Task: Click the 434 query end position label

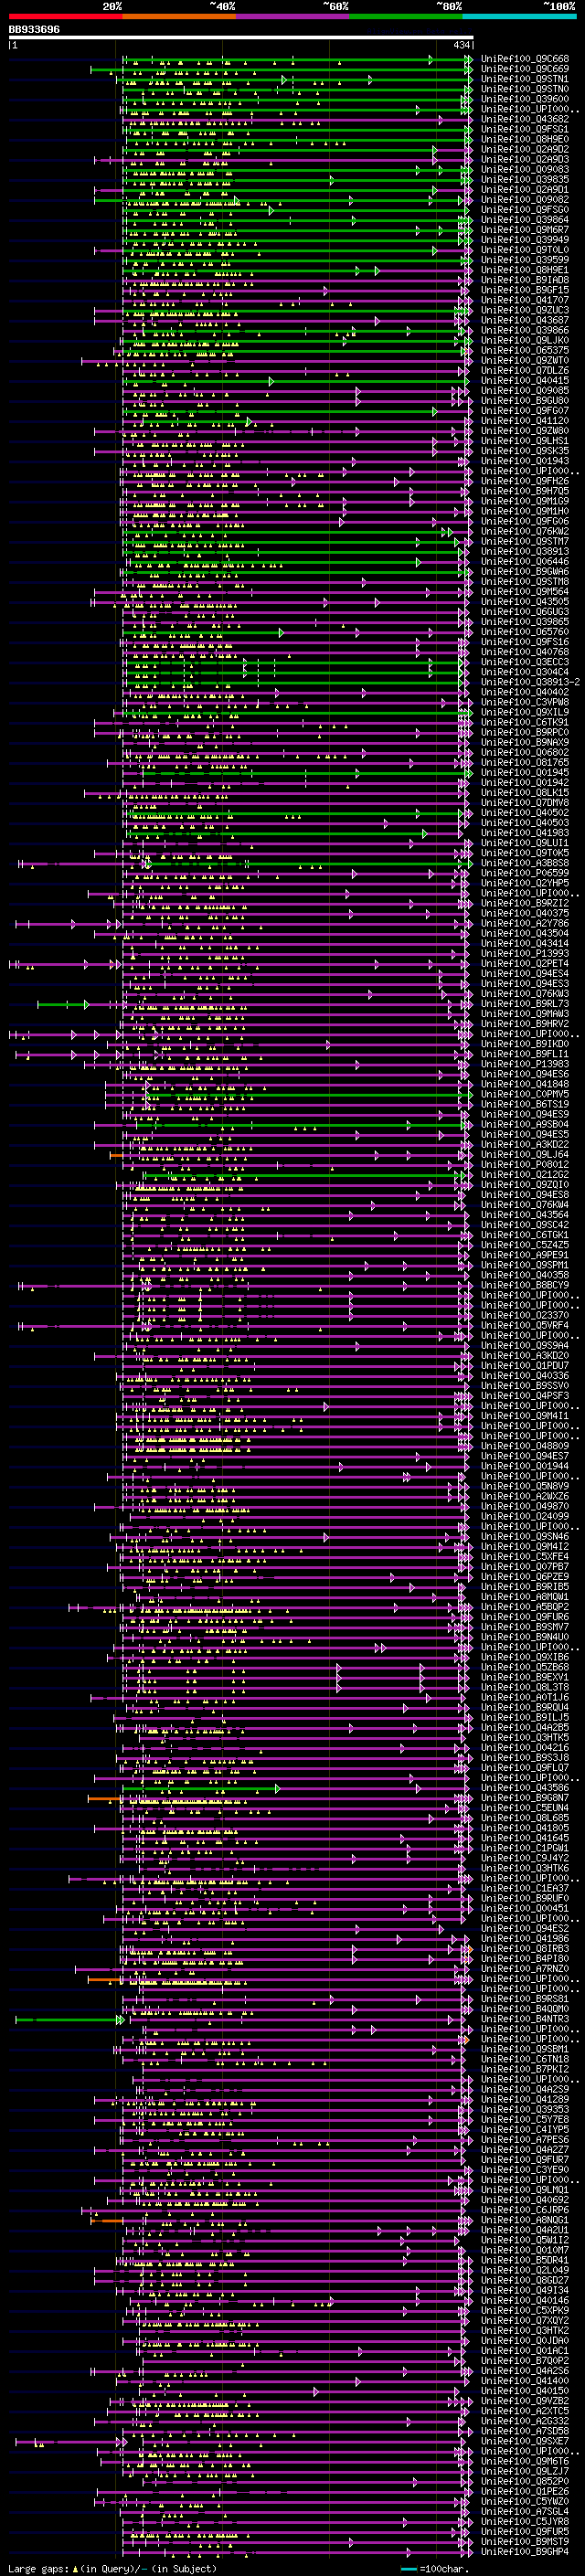Action: click(461, 45)
